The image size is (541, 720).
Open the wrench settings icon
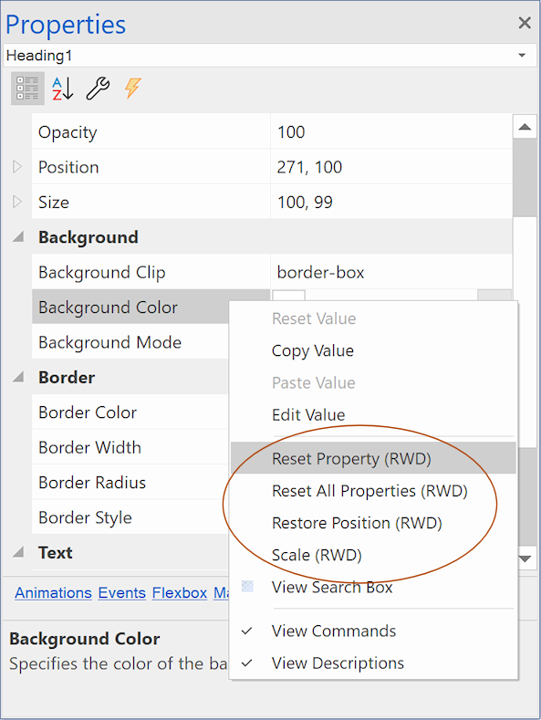tap(98, 89)
